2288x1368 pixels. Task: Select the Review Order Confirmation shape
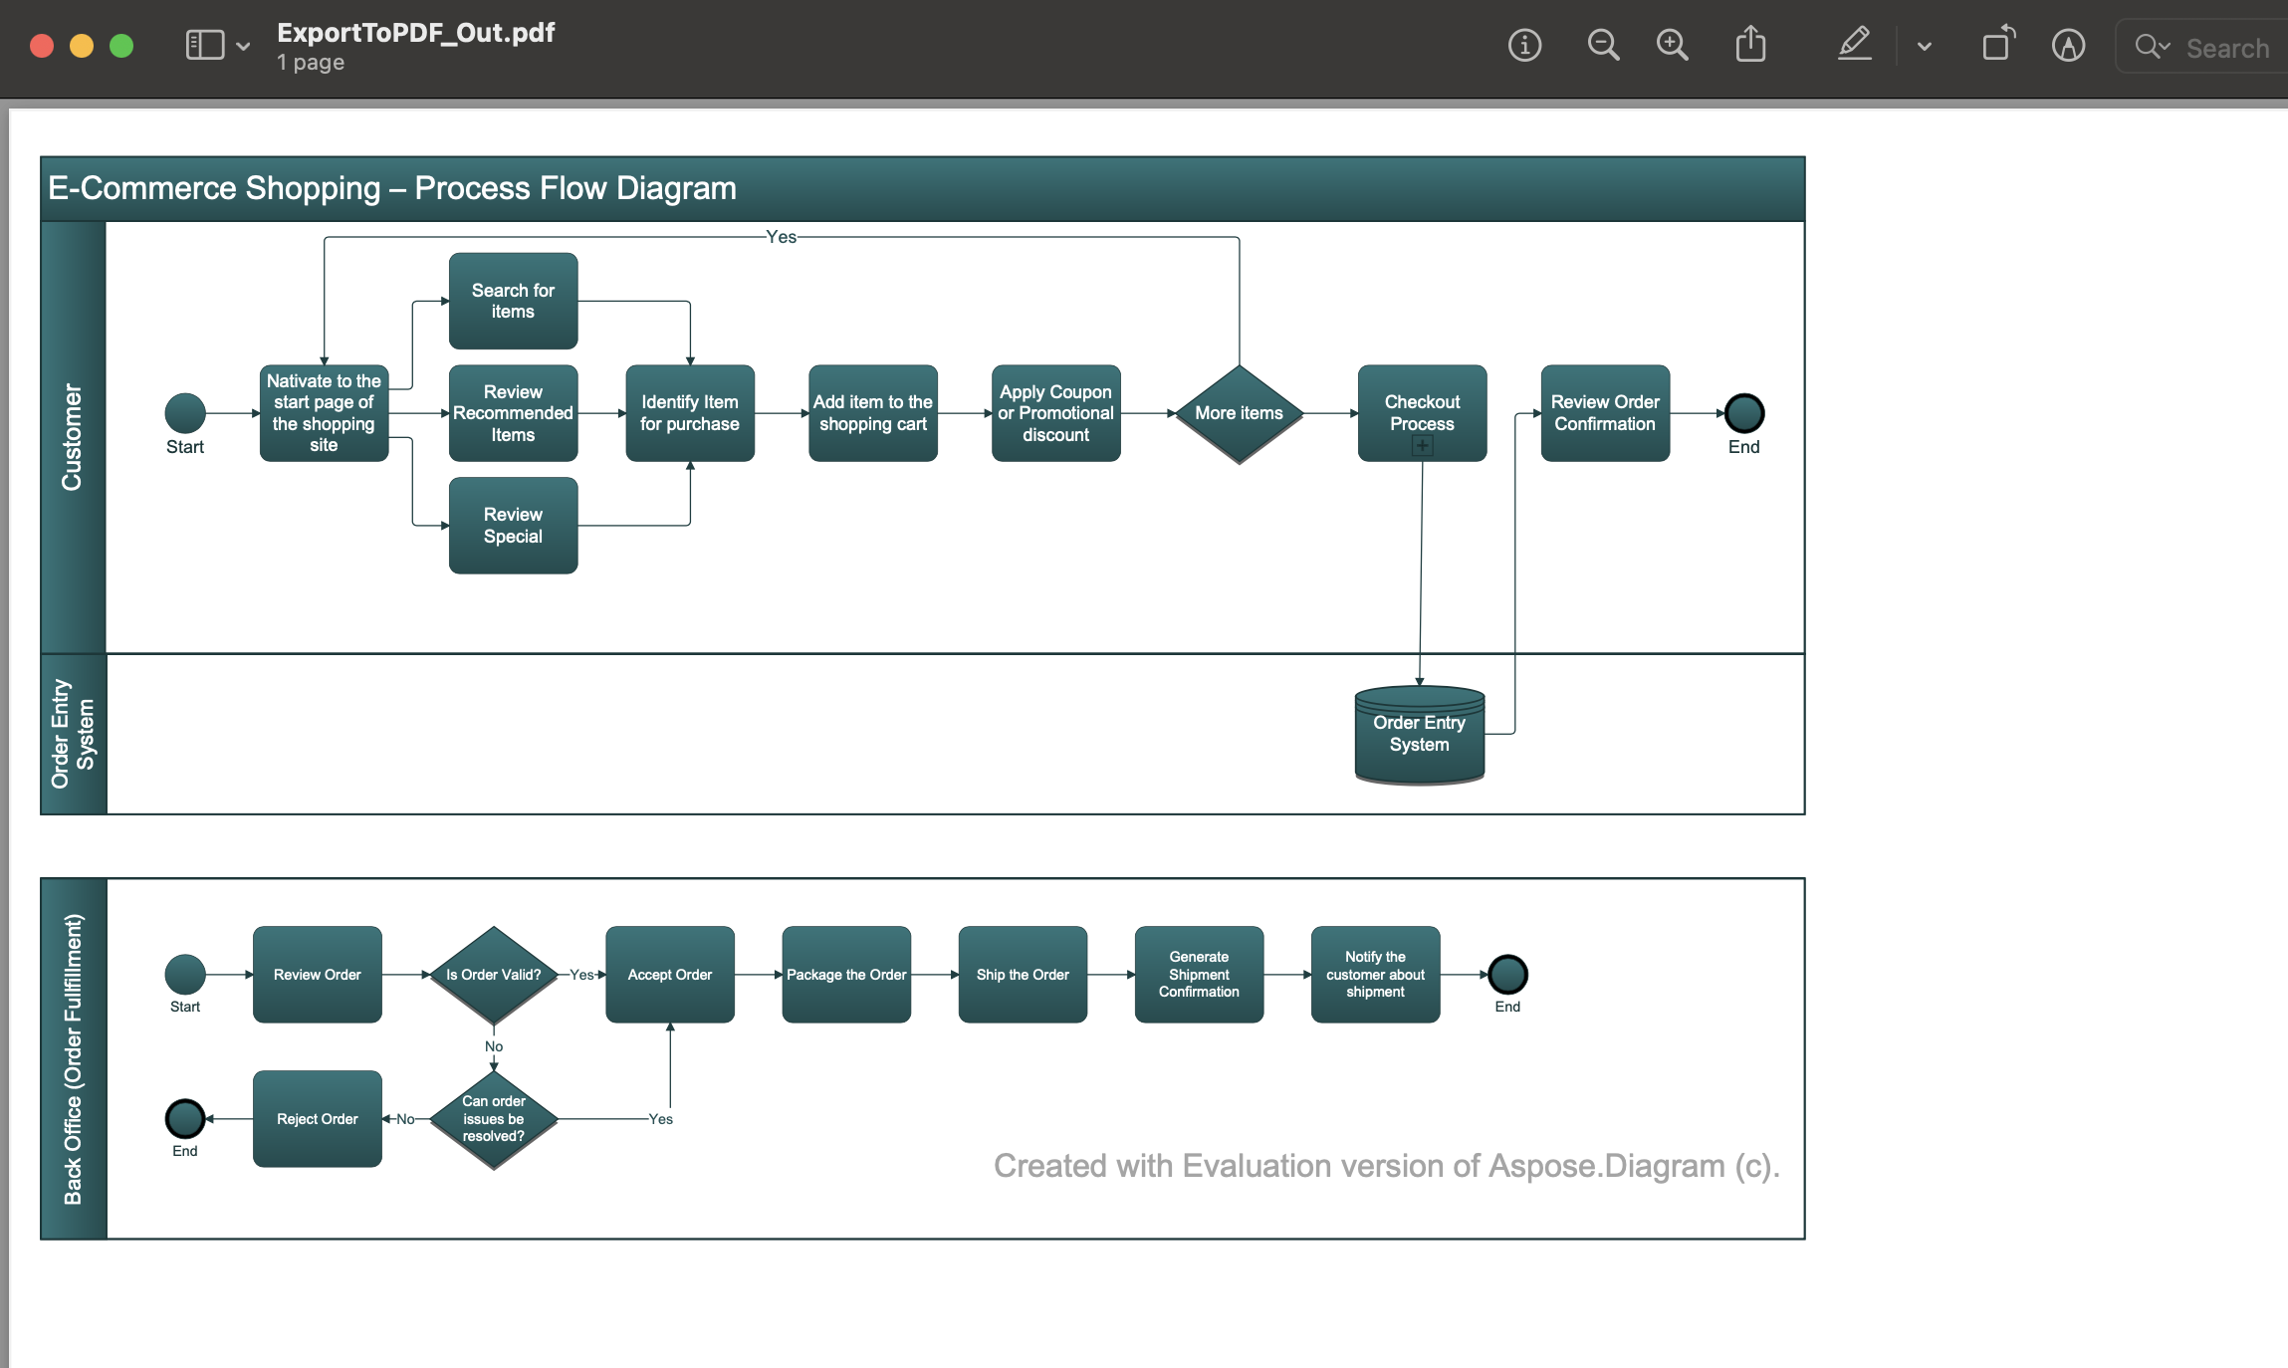point(1604,412)
